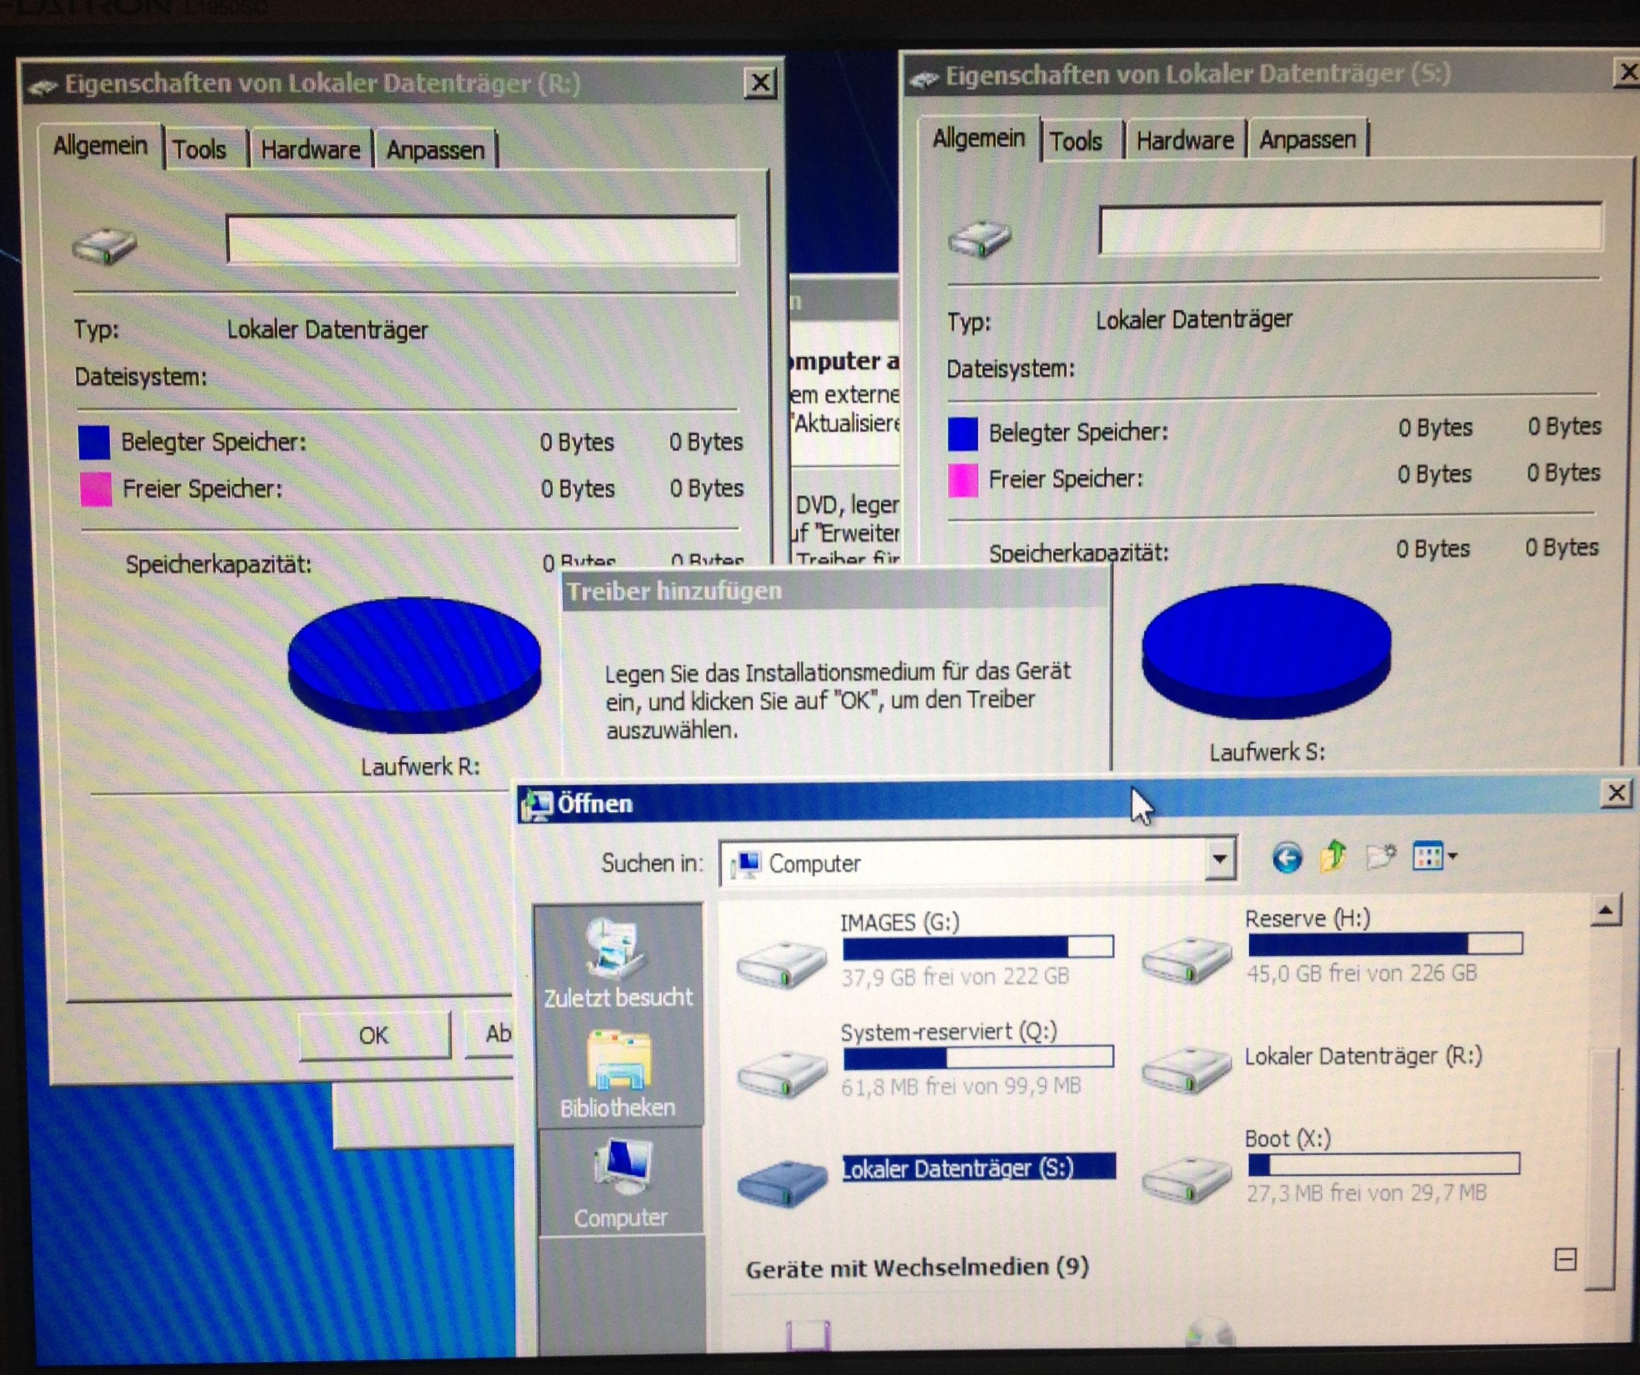1640x1375 pixels.
Task: Click the volume name field in R: properties
Action: coord(482,241)
